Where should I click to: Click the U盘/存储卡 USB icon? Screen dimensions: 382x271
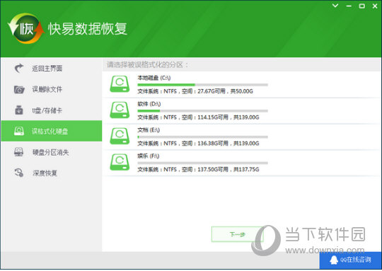pos(19,110)
